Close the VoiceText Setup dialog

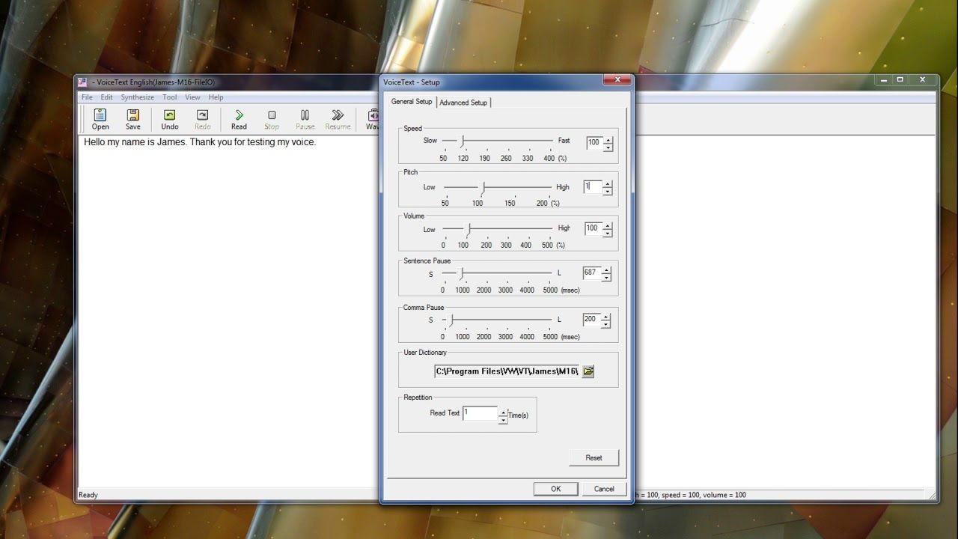(617, 79)
